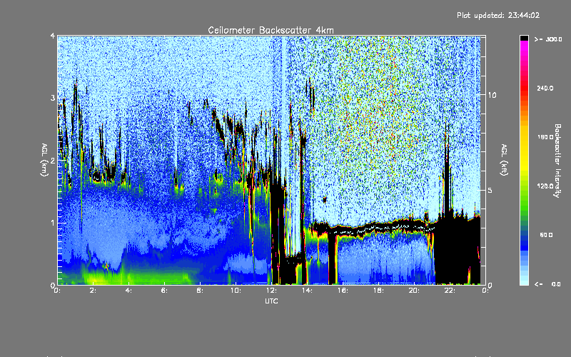571x357 pixels.
Task: Click the 'AGL (kft)' right axis label
Action: click(504, 160)
